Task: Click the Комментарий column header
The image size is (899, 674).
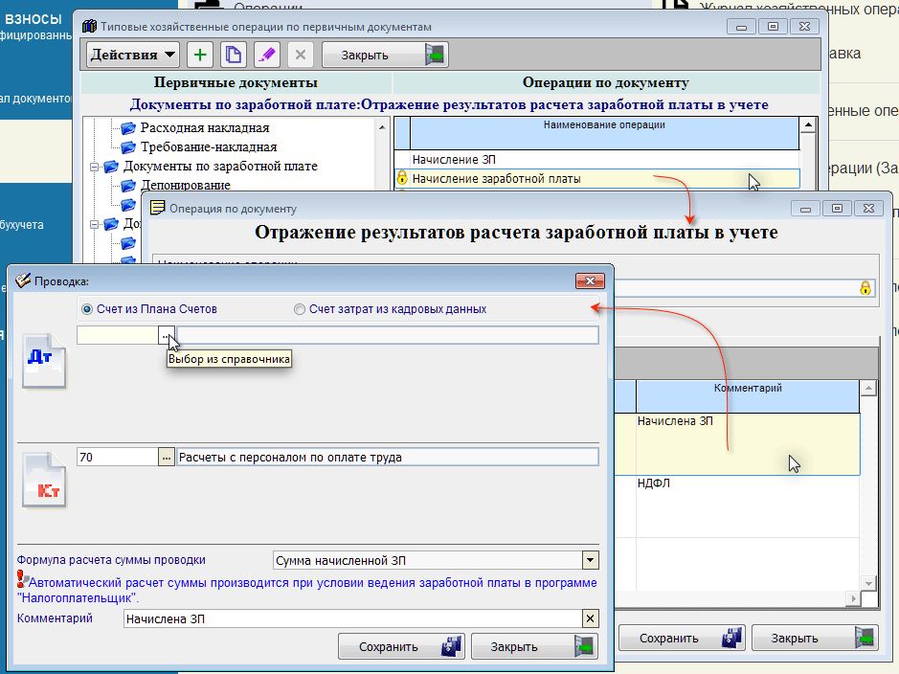Action: tap(748, 396)
